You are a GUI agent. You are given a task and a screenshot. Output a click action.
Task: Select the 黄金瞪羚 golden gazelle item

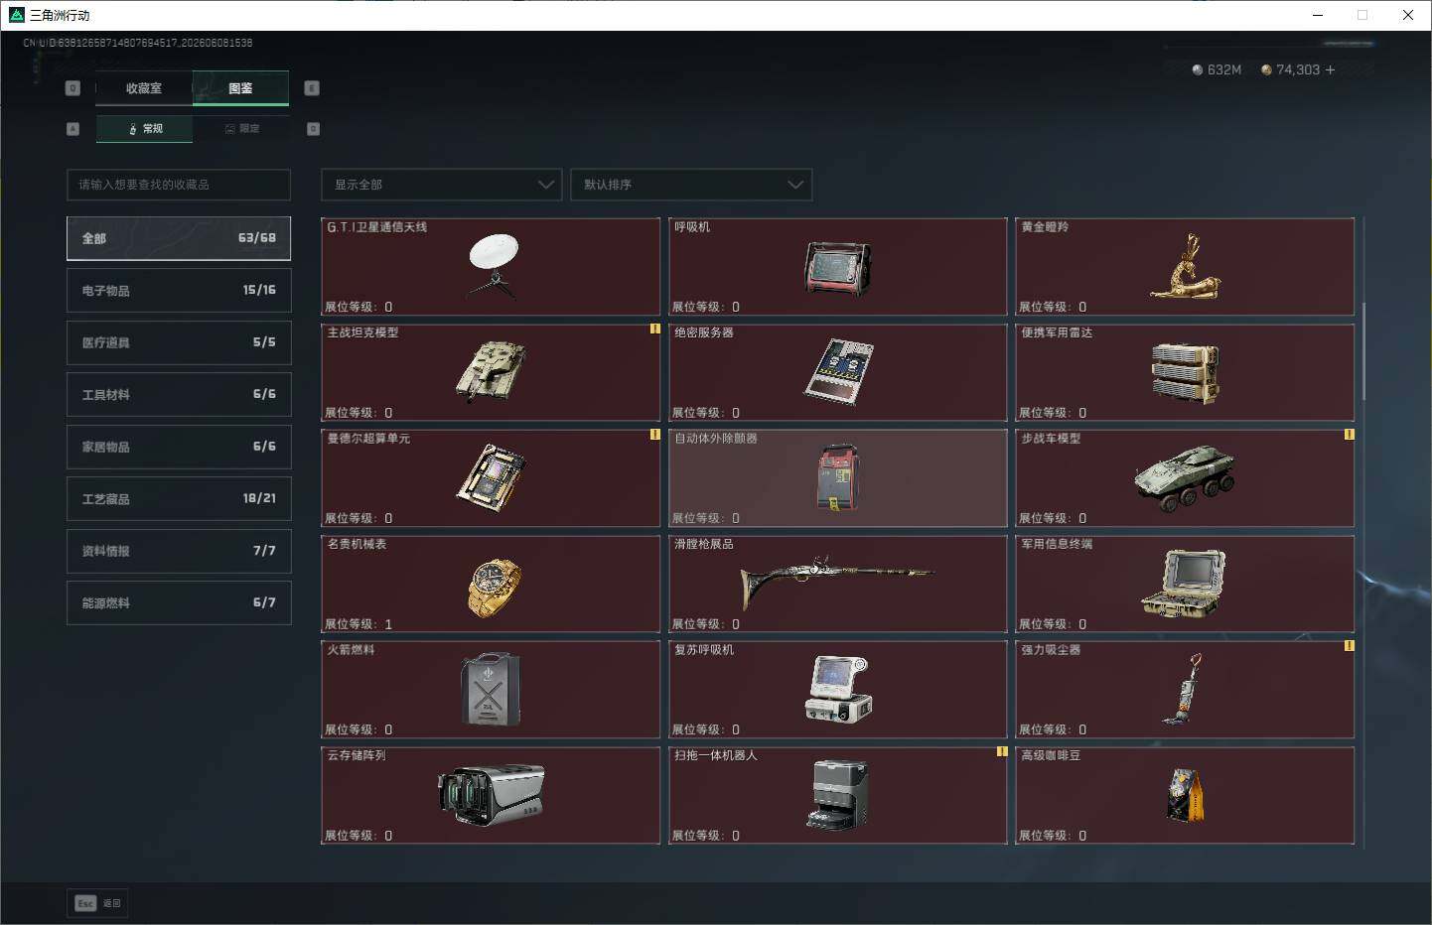pos(1185,267)
